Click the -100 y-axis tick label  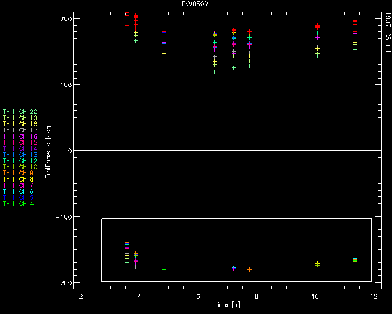pyautogui.click(x=64, y=217)
